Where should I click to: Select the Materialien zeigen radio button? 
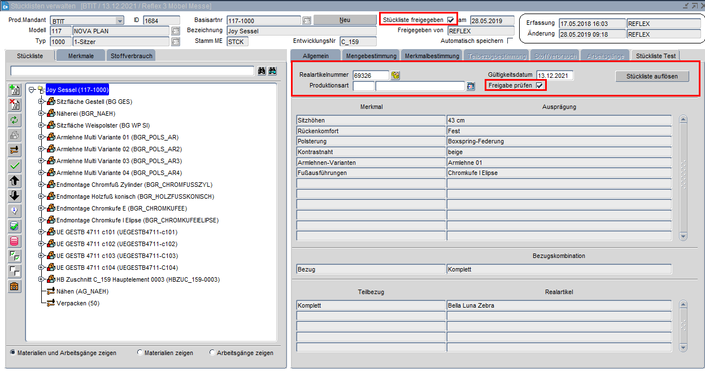click(140, 353)
